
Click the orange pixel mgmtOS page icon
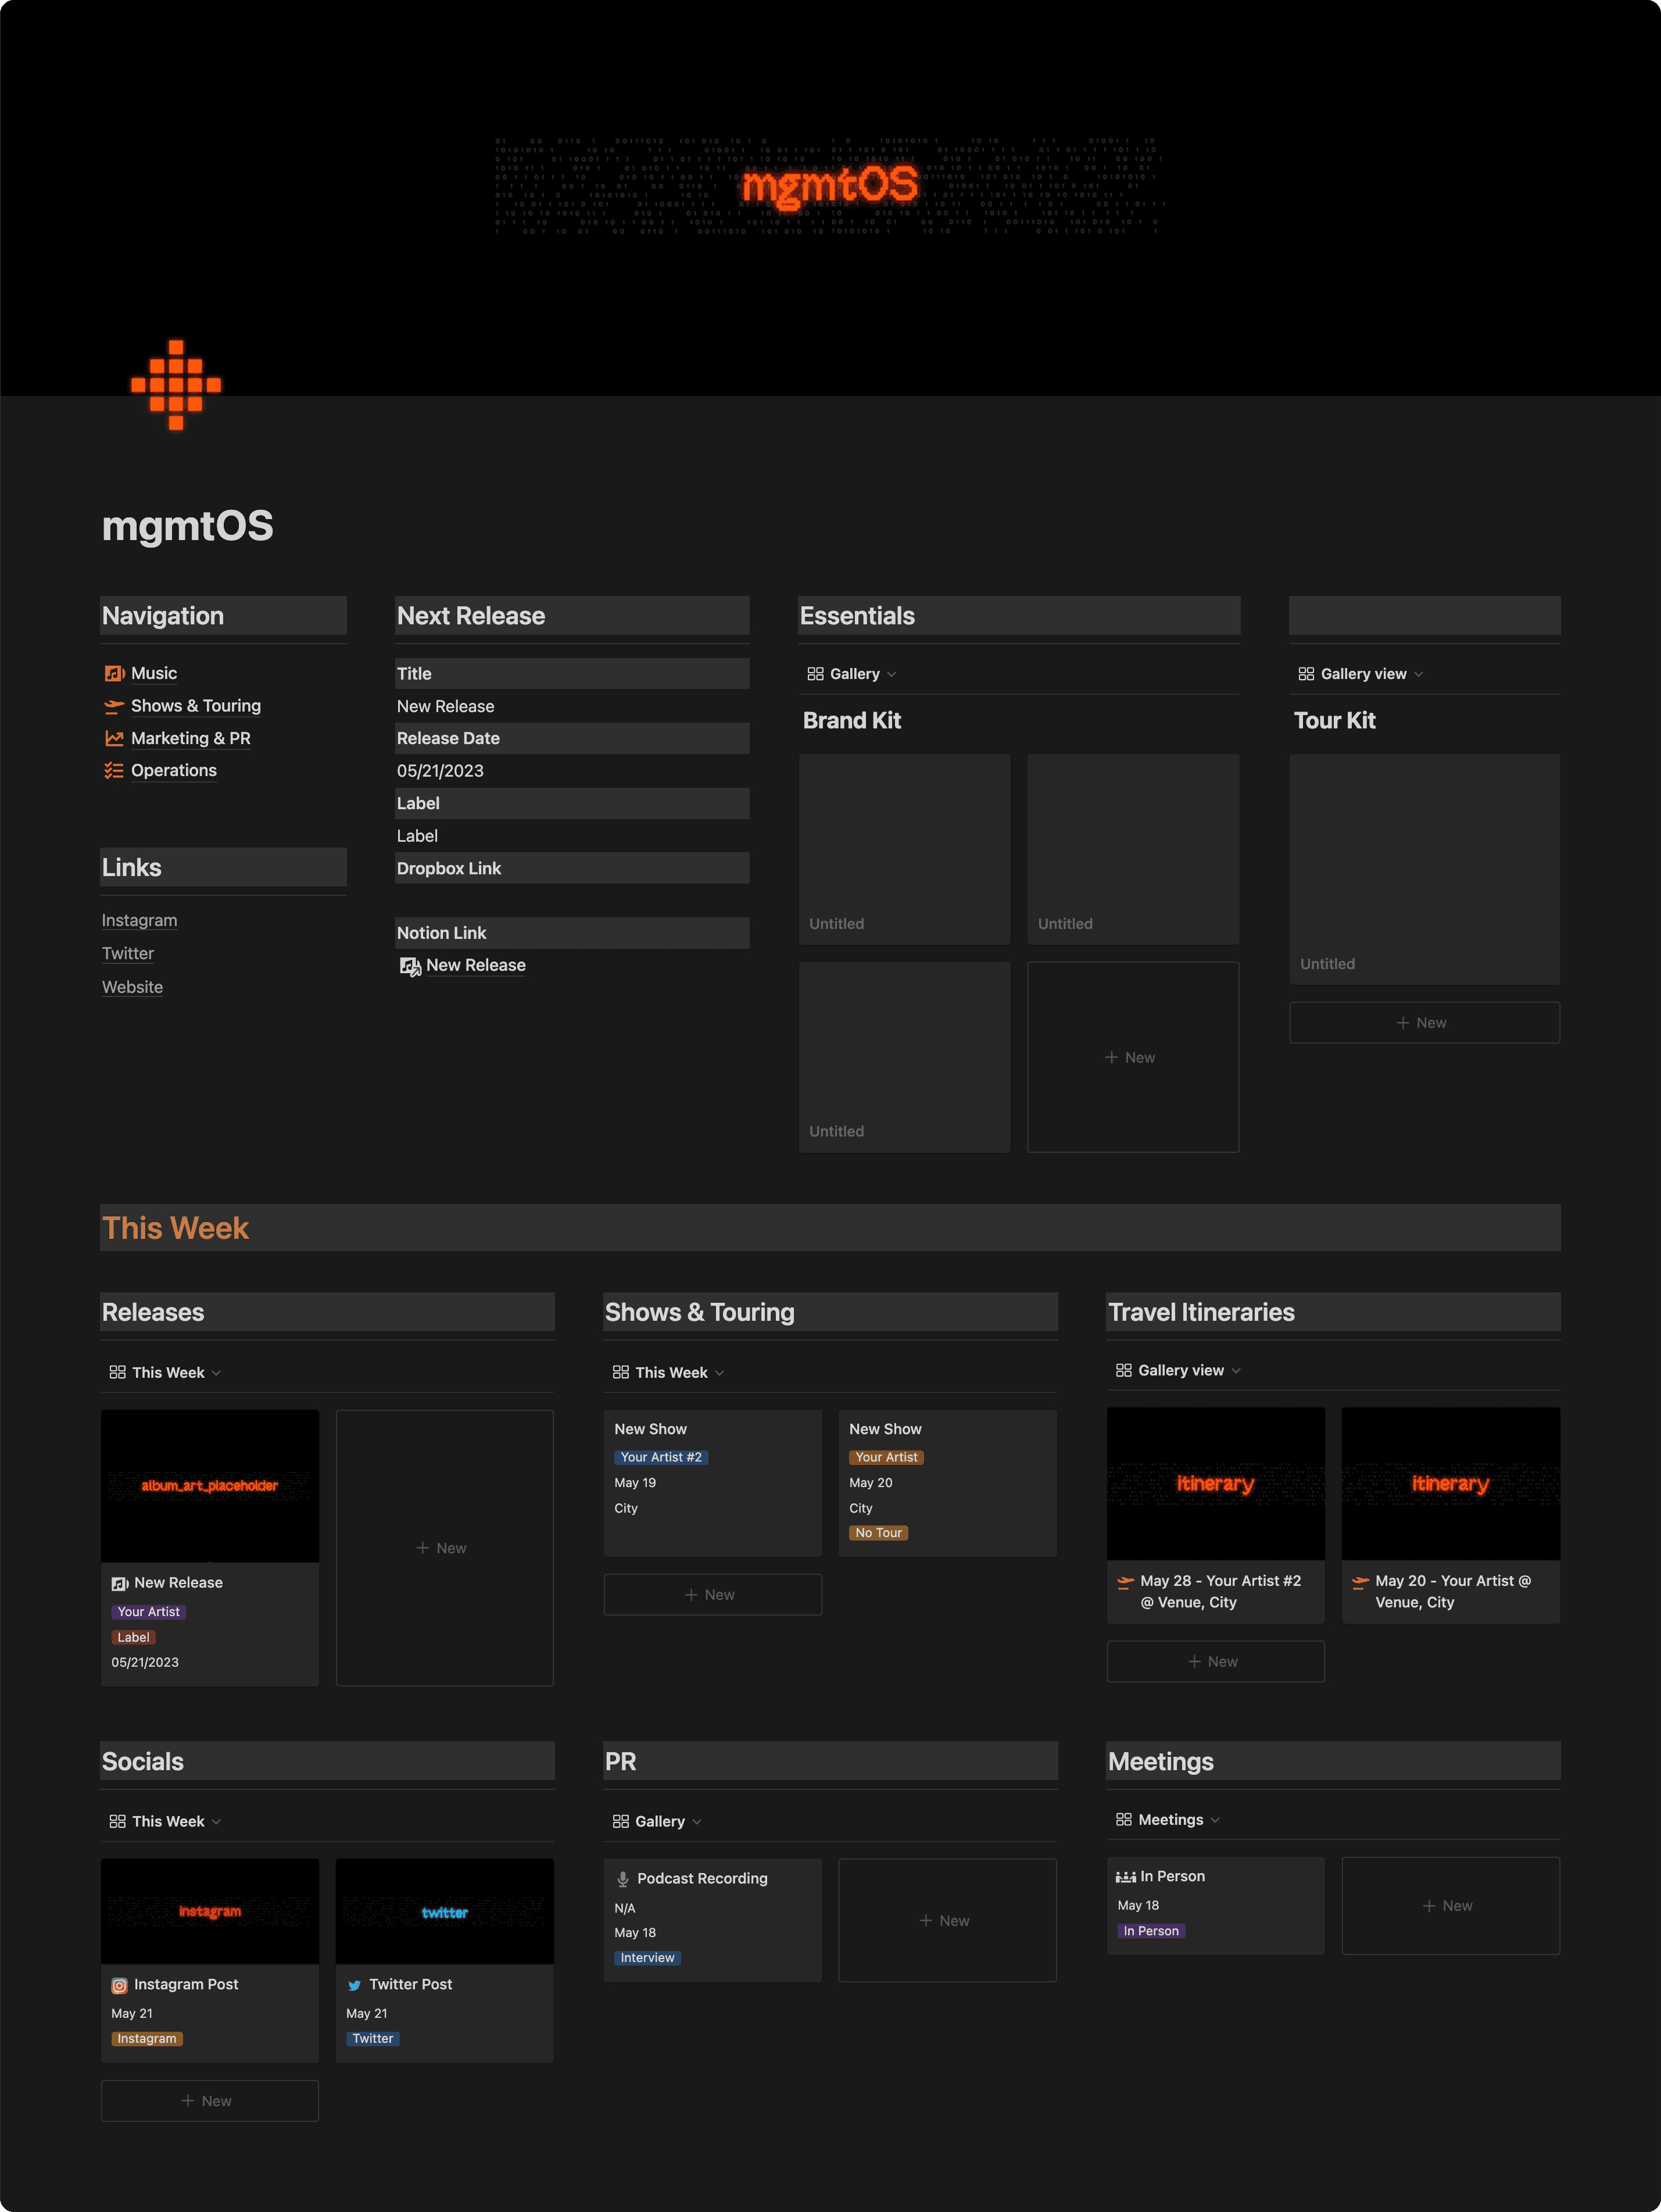pyautogui.click(x=176, y=385)
